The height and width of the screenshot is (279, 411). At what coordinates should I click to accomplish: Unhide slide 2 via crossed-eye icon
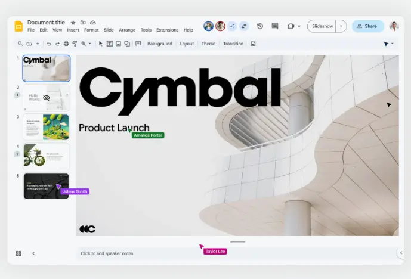coord(47,98)
